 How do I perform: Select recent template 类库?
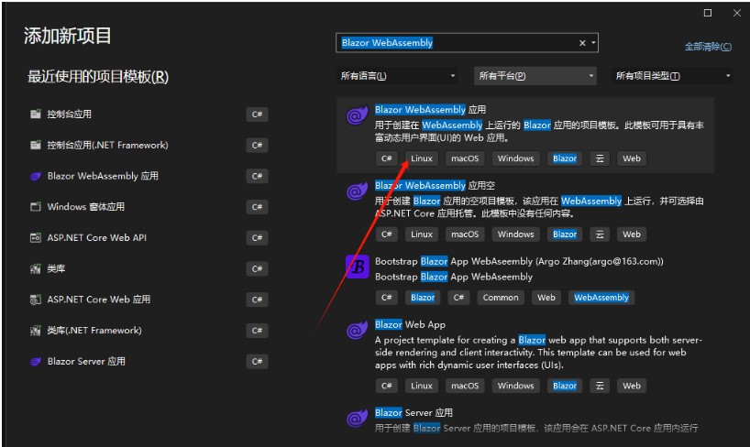(56, 268)
